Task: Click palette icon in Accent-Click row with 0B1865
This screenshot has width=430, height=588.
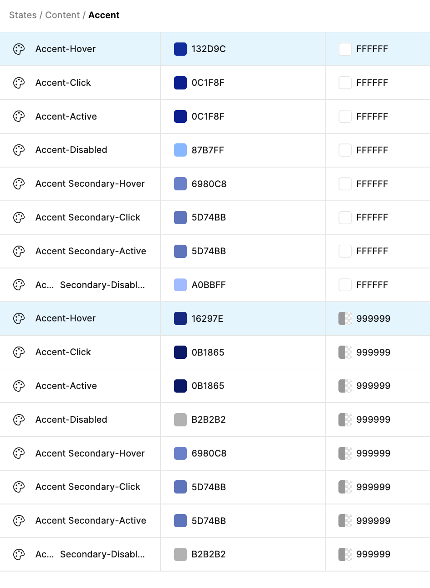Action: click(19, 352)
